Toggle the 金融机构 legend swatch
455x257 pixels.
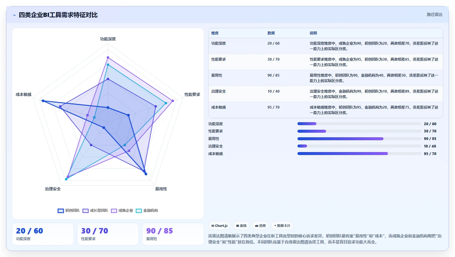[x=139, y=211]
